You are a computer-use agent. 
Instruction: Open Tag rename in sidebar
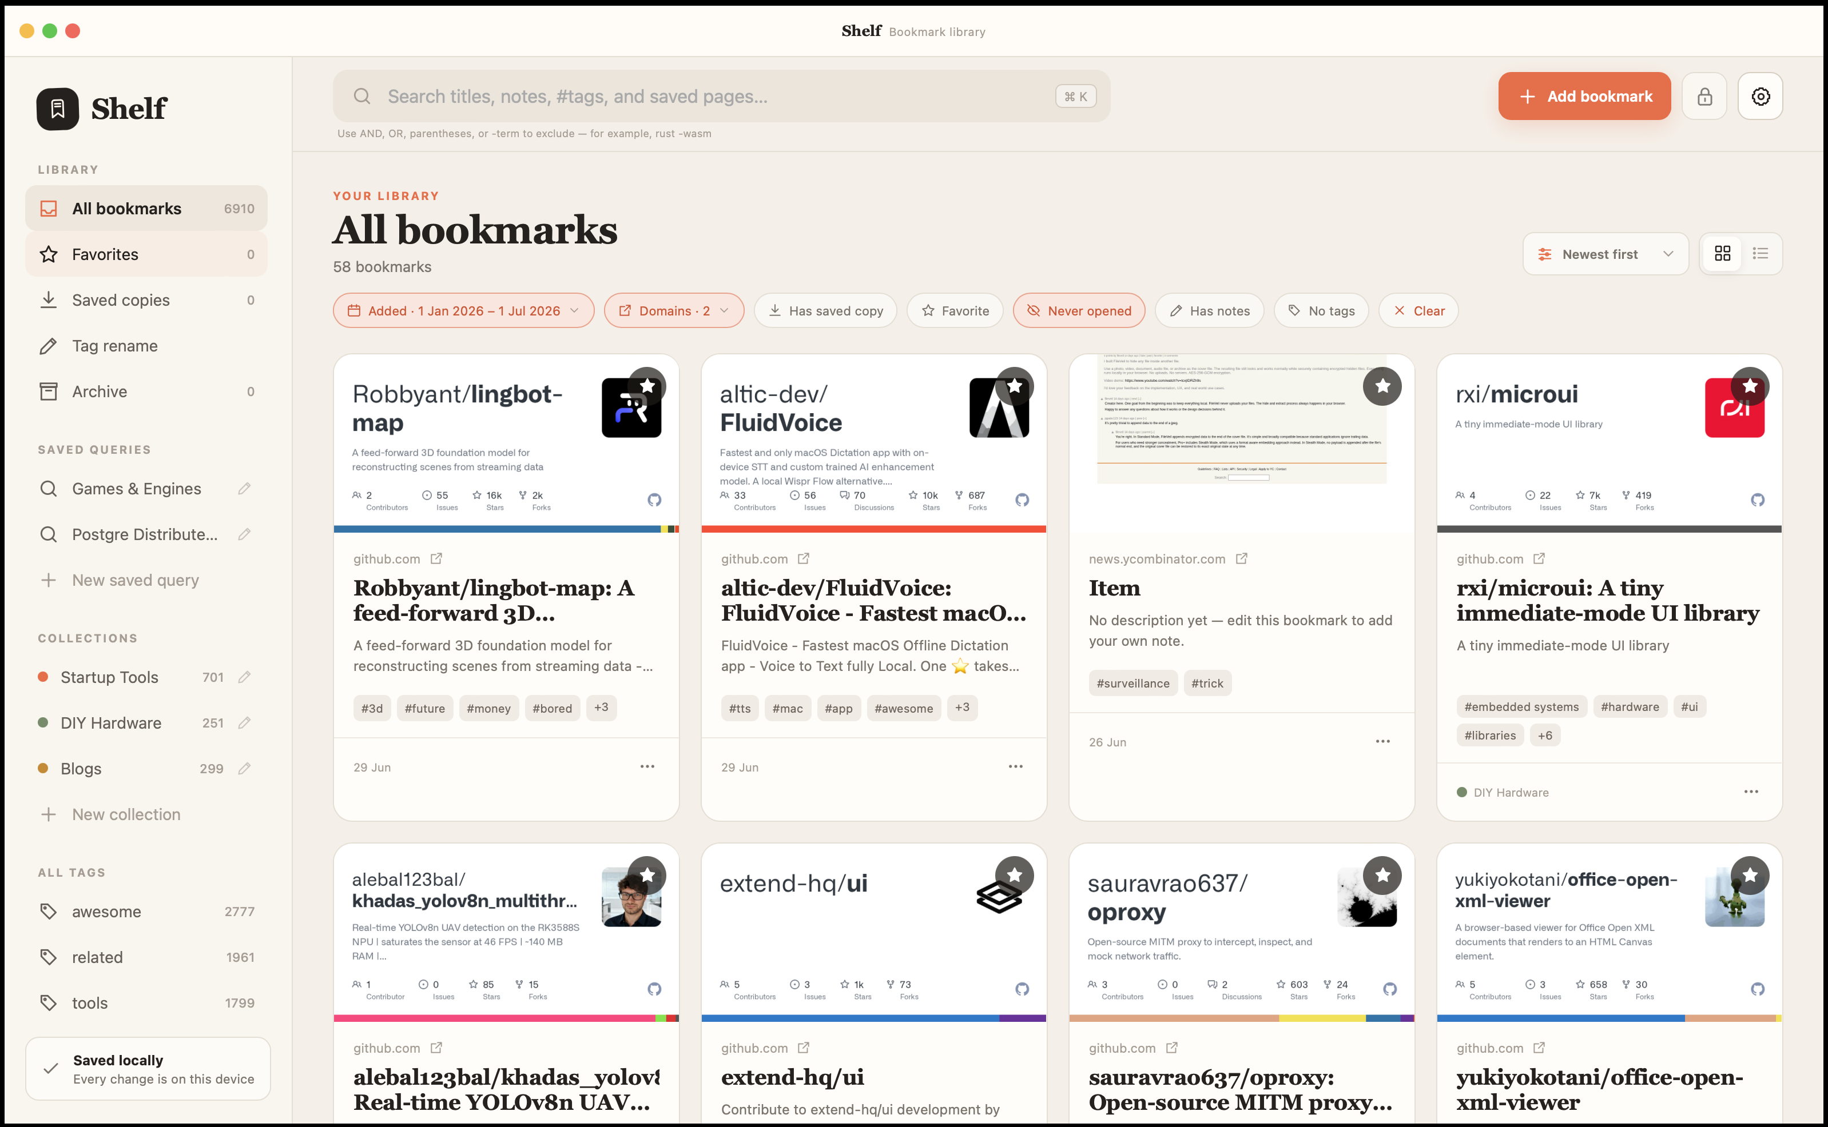pos(146,346)
